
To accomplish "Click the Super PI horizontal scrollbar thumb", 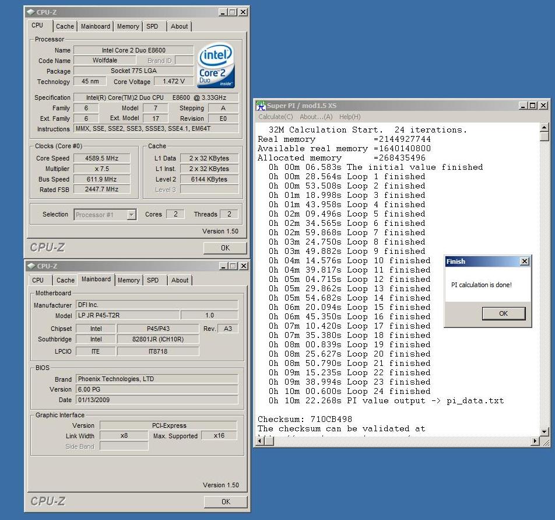I will click(269, 441).
